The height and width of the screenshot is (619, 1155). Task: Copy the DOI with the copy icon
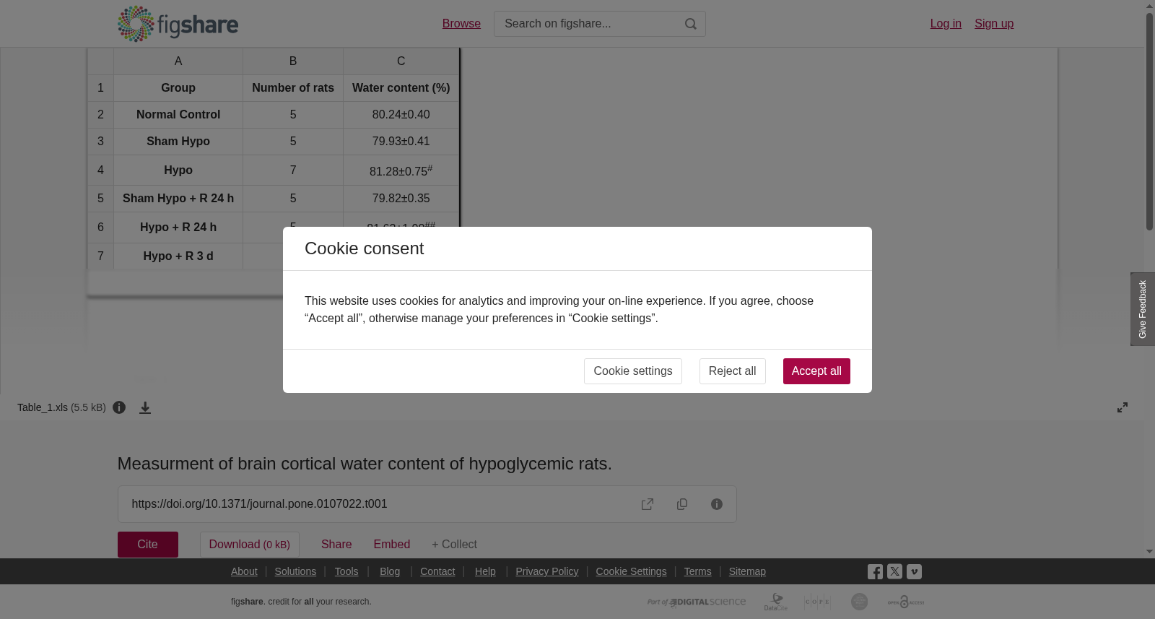point(682,504)
